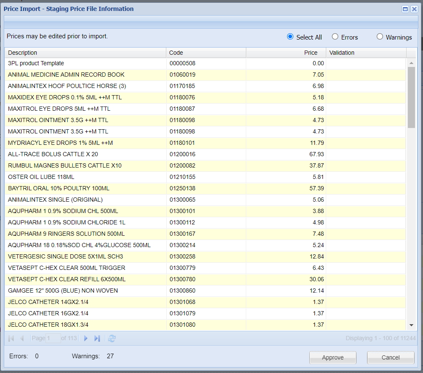Edit price 57.39 for BAYTRIL ORAL
Image resolution: width=423 pixels, height=373 pixels.
[x=286, y=188]
